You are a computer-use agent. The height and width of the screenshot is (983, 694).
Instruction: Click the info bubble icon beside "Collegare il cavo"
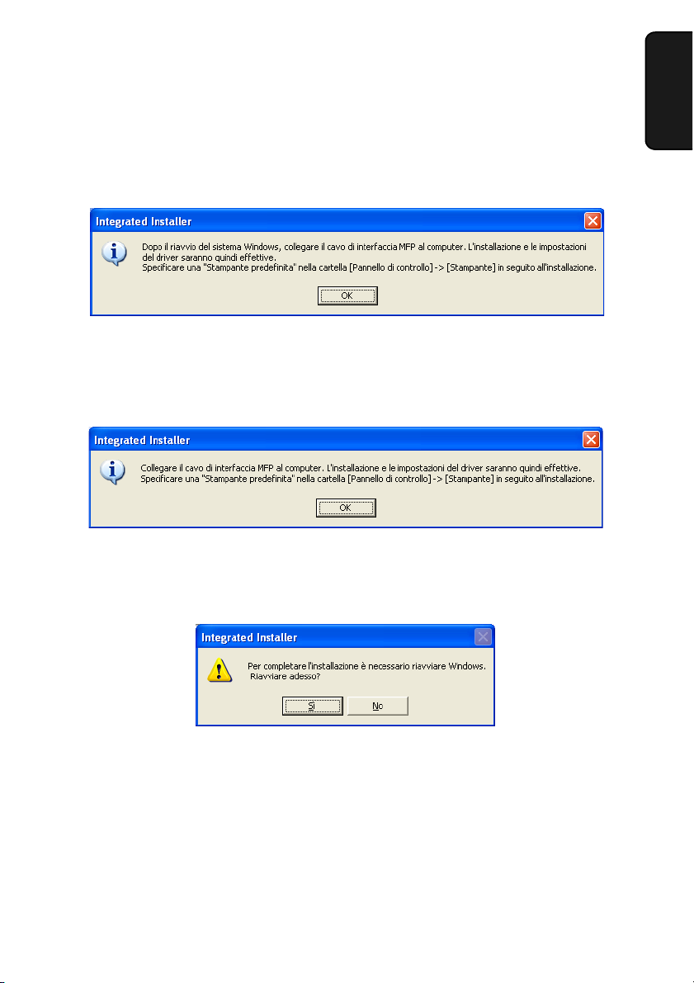click(113, 472)
